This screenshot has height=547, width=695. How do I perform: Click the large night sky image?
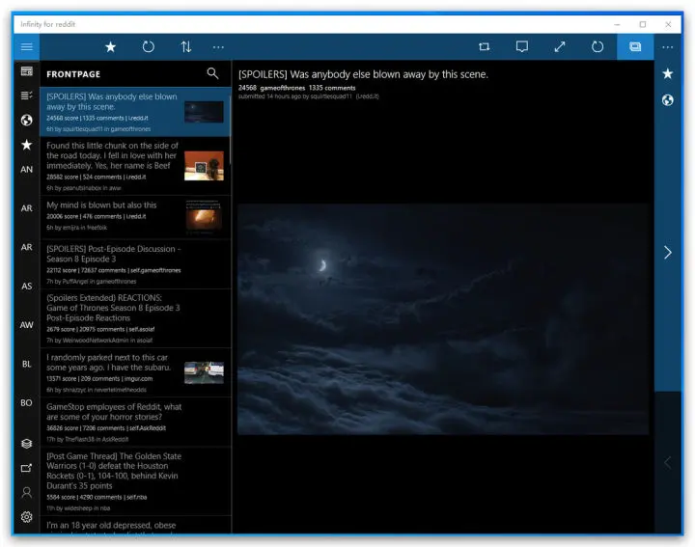click(443, 319)
